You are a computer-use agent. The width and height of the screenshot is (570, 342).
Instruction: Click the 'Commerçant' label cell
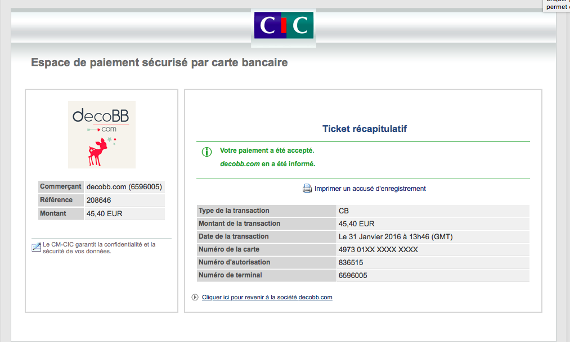tap(61, 187)
